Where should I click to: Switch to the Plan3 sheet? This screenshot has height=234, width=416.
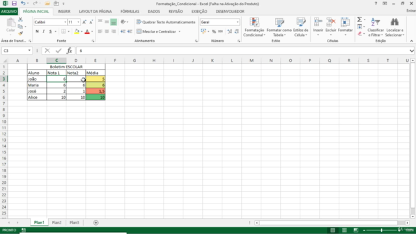[x=74, y=222]
